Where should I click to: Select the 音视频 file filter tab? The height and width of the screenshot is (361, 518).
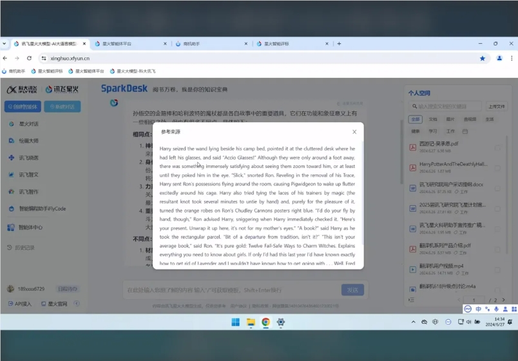coord(470,120)
